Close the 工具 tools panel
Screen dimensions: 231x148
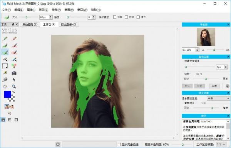click(17, 25)
